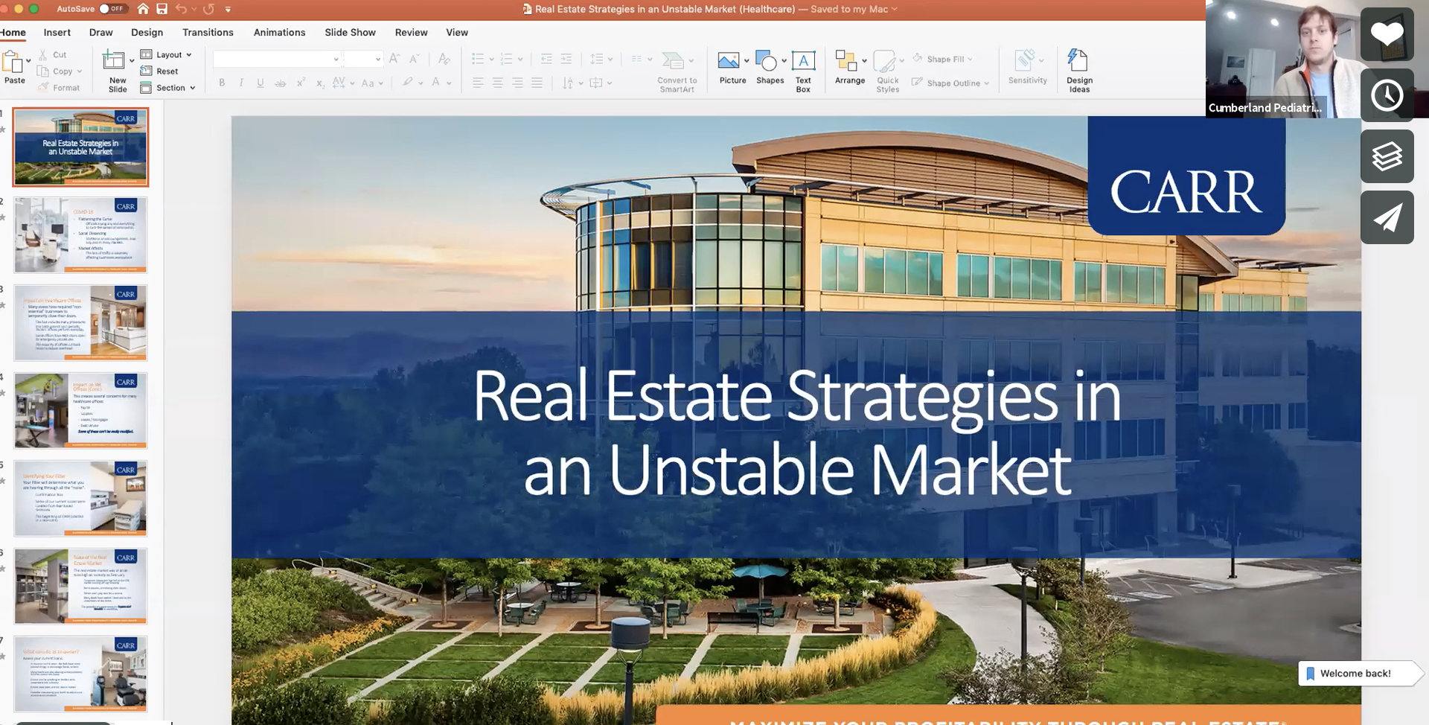Toggle subscript formatting
The width and height of the screenshot is (1429, 725).
coord(320,83)
